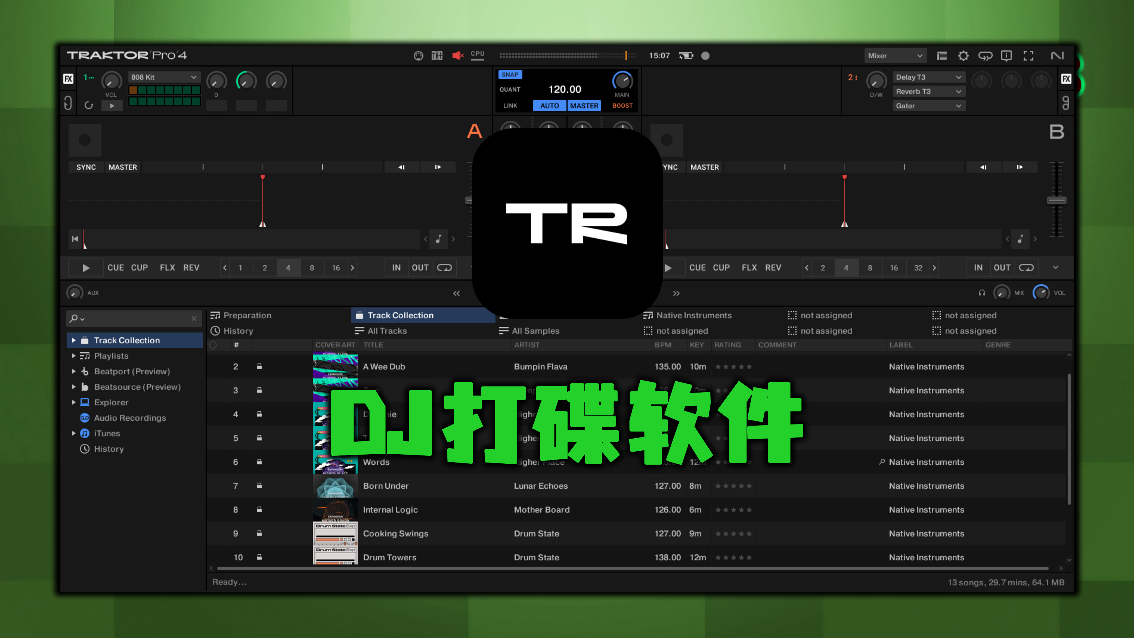The image size is (1134, 638).
Task: Enable FLX flux mode on Deck A
Action: [167, 268]
